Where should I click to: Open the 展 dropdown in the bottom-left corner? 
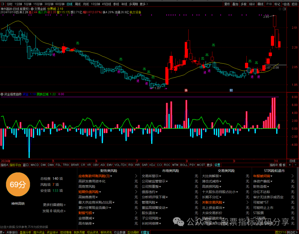tap(2, 232)
